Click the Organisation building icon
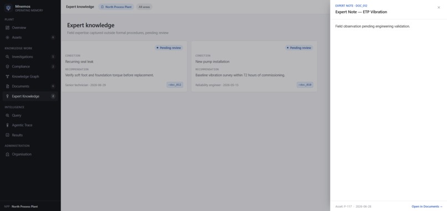447x211 pixels. tap(7, 154)
